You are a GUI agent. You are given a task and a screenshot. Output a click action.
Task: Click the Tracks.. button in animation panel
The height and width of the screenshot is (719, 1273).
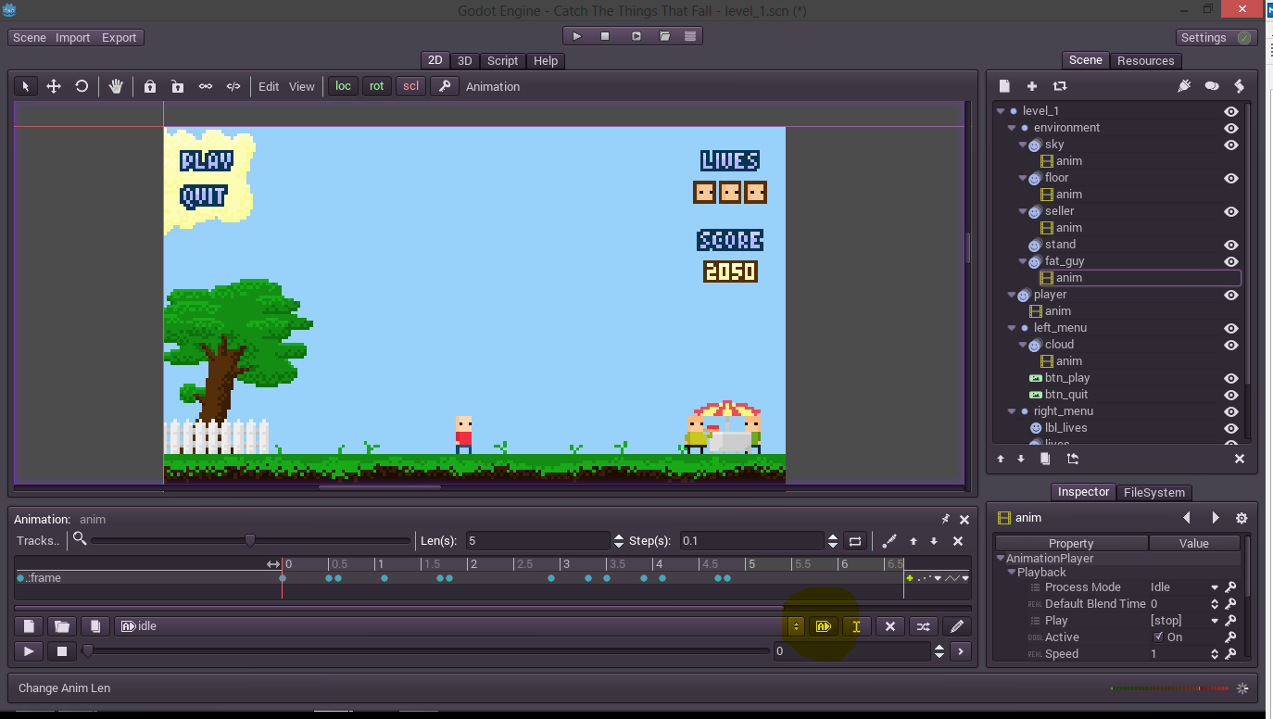point(38,540)
